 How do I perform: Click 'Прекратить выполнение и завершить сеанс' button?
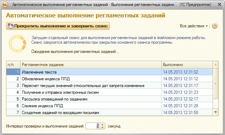[x=58, y=26]
